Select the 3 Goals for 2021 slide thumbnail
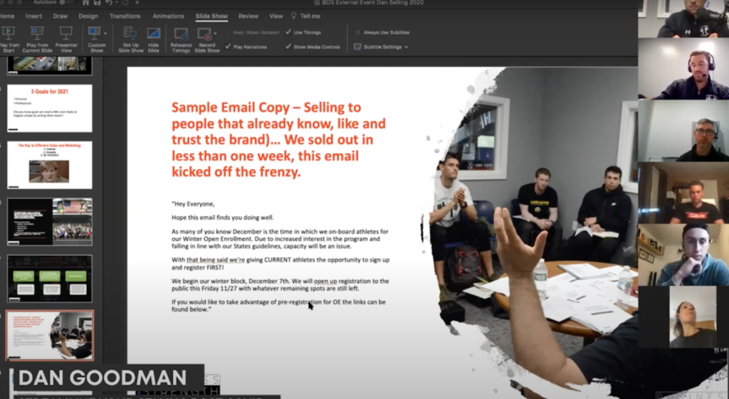Image resolution: width=729 pixels, height=399 pixels. 50,108
